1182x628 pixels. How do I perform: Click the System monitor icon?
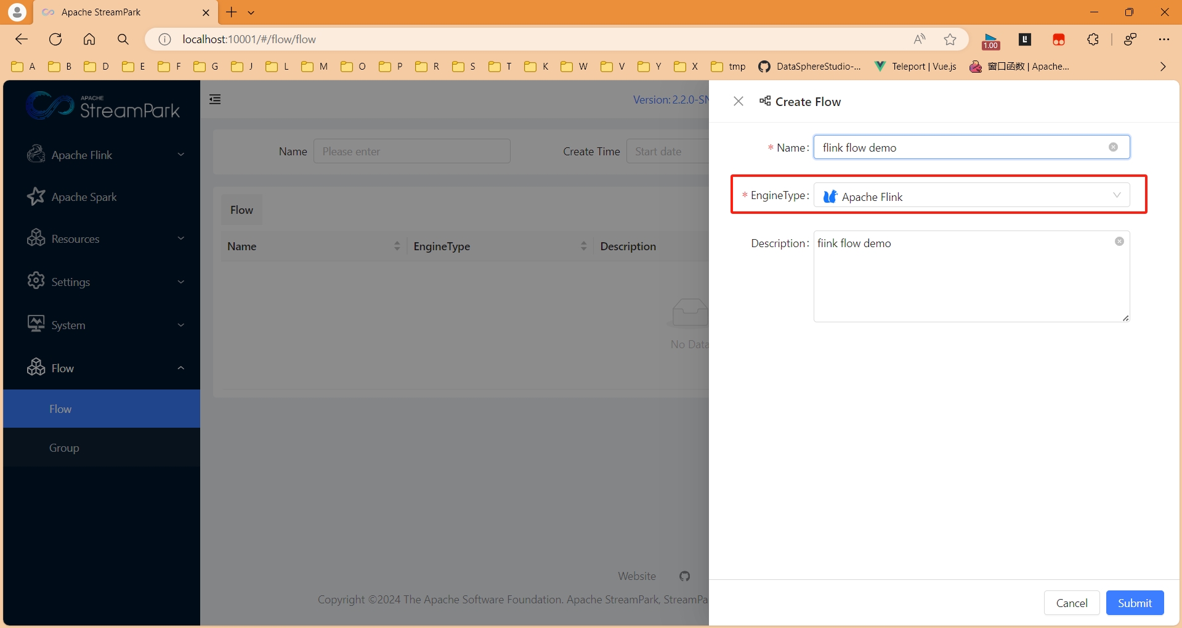[36, 324]
